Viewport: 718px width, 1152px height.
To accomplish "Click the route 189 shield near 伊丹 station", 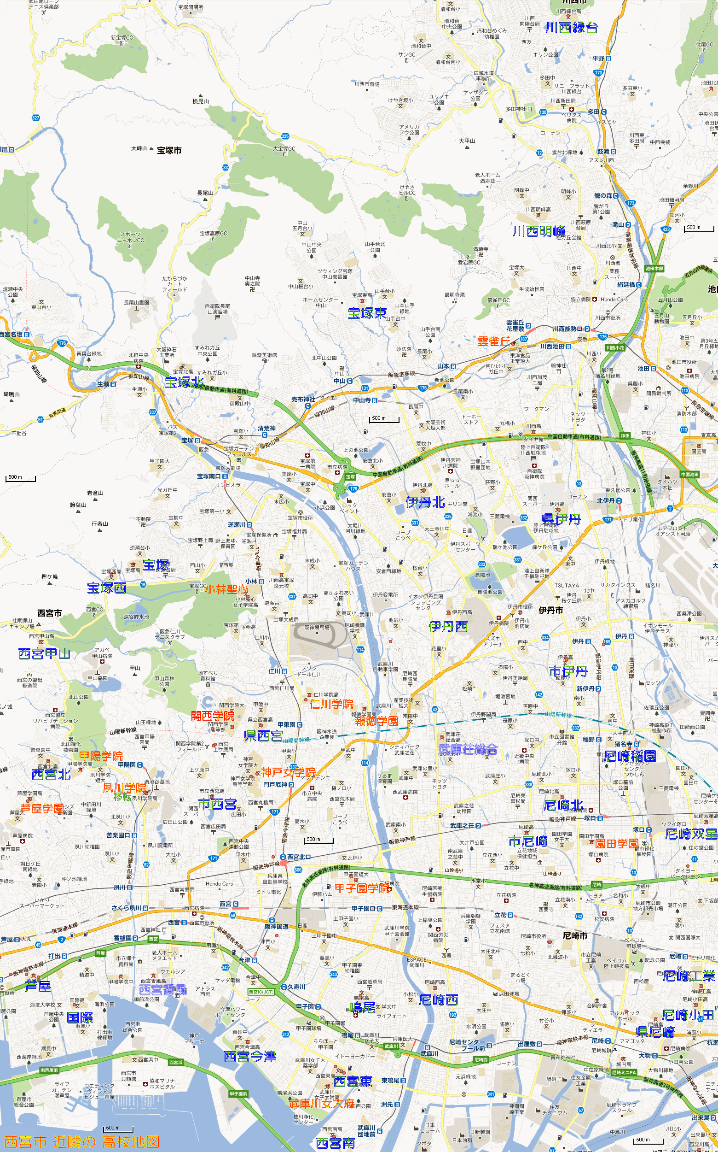I will 607,642.
